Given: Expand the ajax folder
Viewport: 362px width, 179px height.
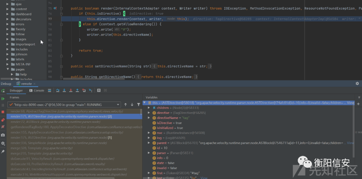Looking at the screenshot, I should (x=7, y=4).
